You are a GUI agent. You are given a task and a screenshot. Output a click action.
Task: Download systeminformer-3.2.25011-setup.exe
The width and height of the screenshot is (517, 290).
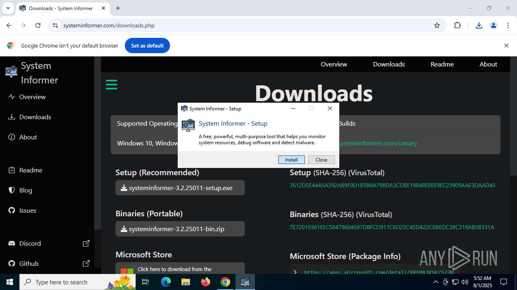point(180,188)
